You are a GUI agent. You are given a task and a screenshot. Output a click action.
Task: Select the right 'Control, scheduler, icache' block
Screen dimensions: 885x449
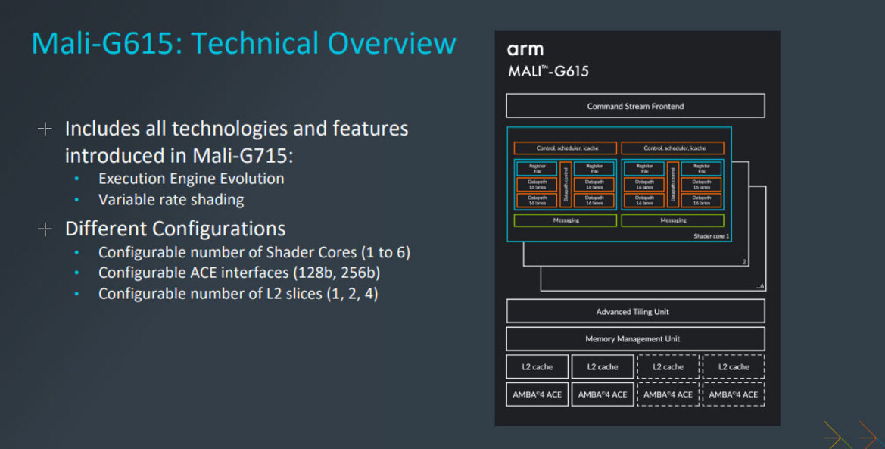click(x=673, y=148)
